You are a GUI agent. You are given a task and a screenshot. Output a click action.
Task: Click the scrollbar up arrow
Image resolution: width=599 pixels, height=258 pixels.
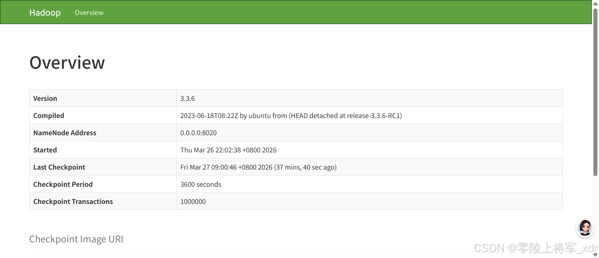point(595,4)
